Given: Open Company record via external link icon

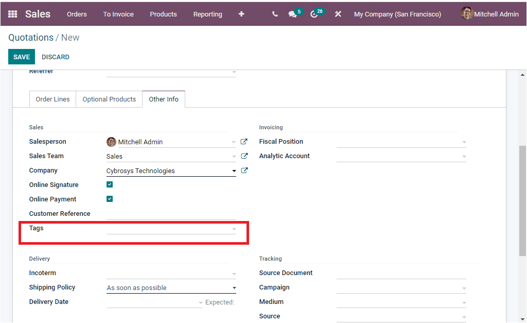Looking at the screenshot, I should [244, 170].
